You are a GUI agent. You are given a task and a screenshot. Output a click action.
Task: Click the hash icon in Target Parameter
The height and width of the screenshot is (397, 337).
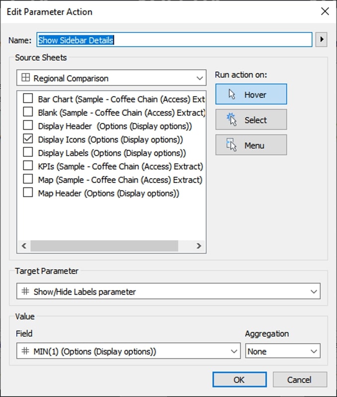coord(25,291)
